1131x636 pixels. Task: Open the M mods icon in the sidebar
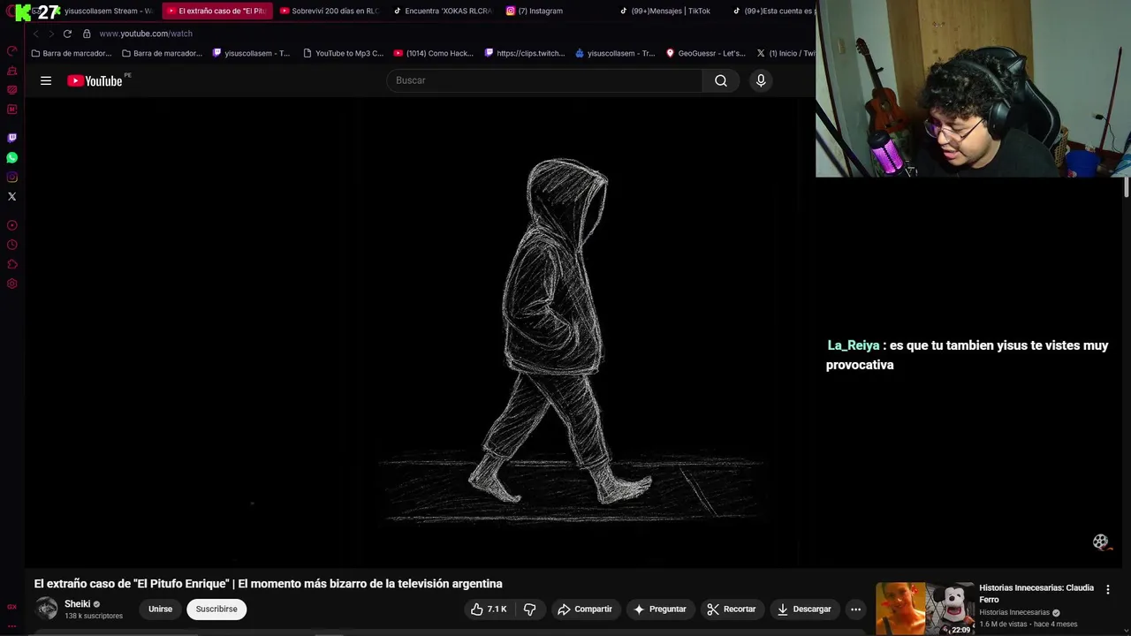pyautogui.click(x=12, y=110)
